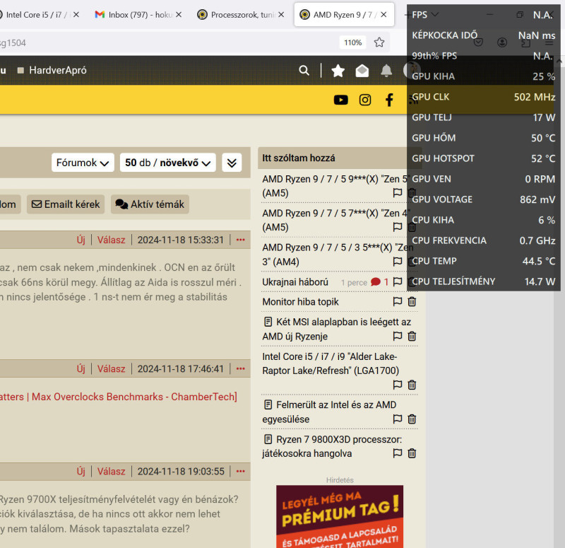Visit the YouTube channel icon
This screenshot has width=565, height=548.
[x=340, y=100]
